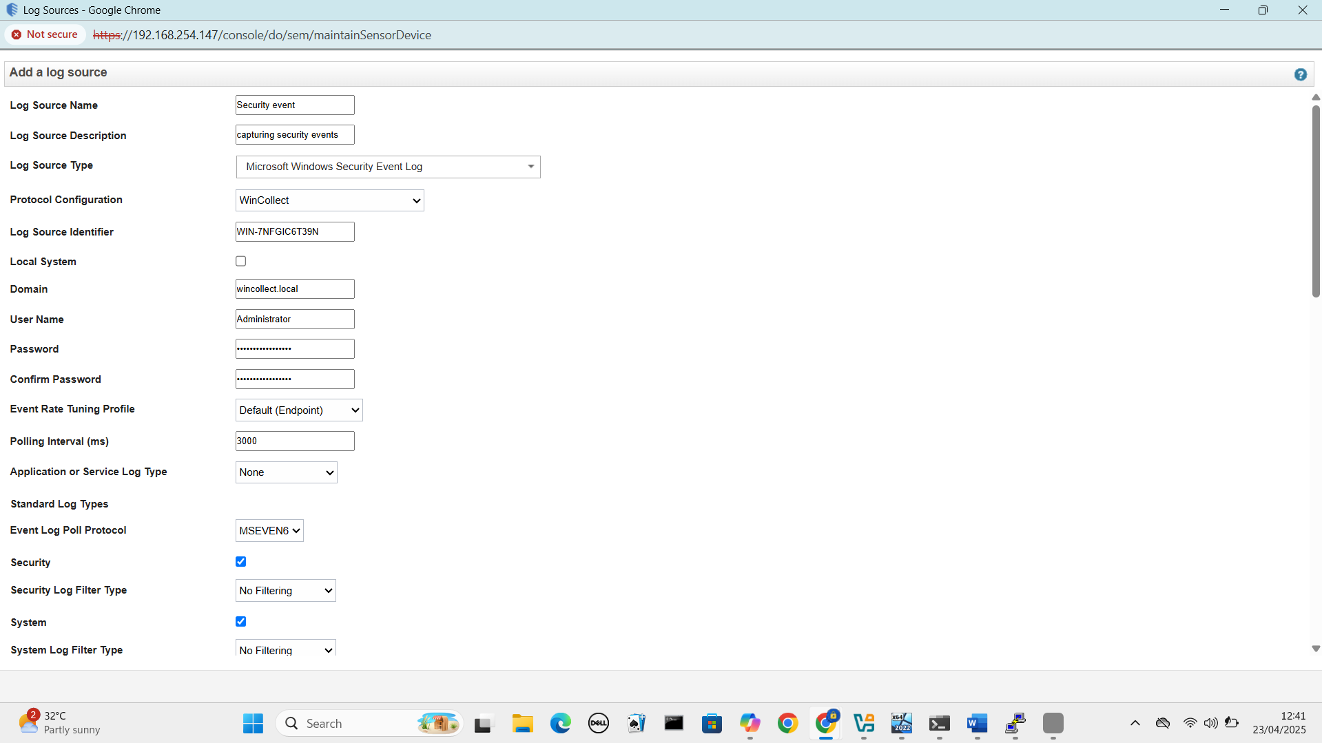The height and width of the screenshot is (743, 1322).
Task: Click the Confirm Password field
Action: (295, 379)
